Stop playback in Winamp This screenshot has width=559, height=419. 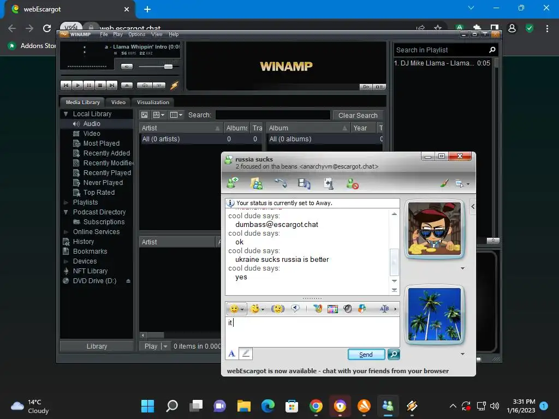[x=100, y=86]
